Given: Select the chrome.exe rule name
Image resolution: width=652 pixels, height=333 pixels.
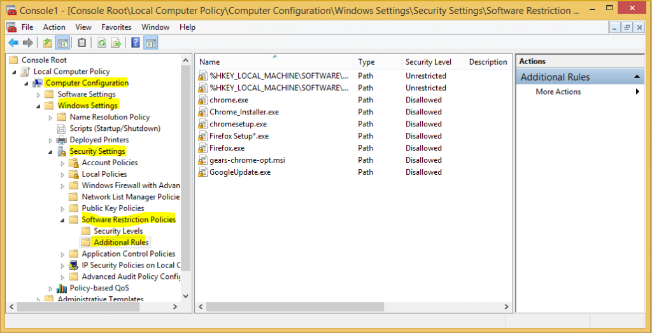Looking at the screenshot, I should pyautogui.click(x=229, y=100).
